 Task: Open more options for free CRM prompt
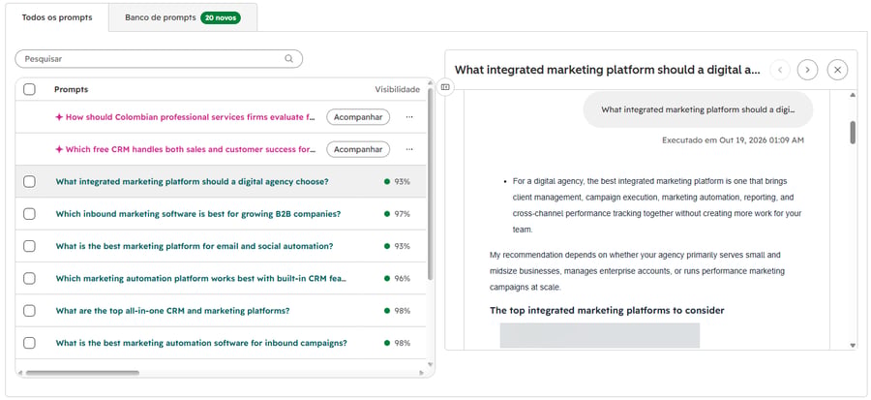[x=409, y=149]
